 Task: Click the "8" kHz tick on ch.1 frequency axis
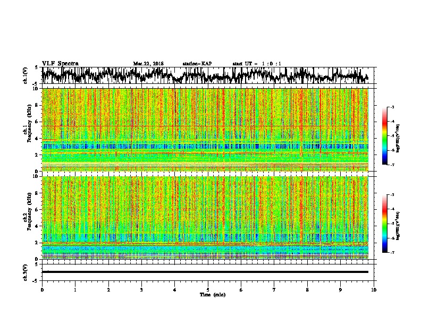37,105
